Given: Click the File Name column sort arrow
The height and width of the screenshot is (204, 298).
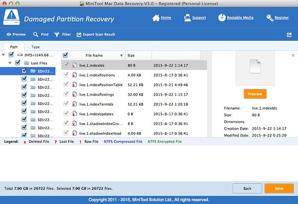Looking at the screenshot, I should [x=121, y=56].
